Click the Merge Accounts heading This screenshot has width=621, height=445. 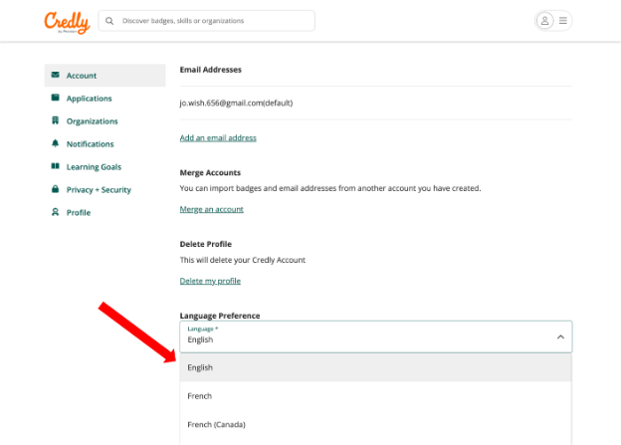tap(210, 173)
